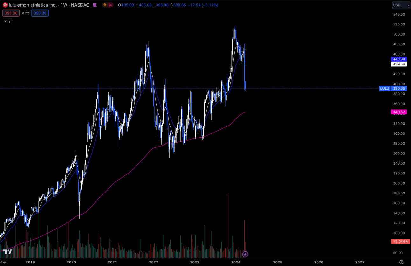Click the LULU last-price label on axis
The image size is (411, 266).
point(385,88)
